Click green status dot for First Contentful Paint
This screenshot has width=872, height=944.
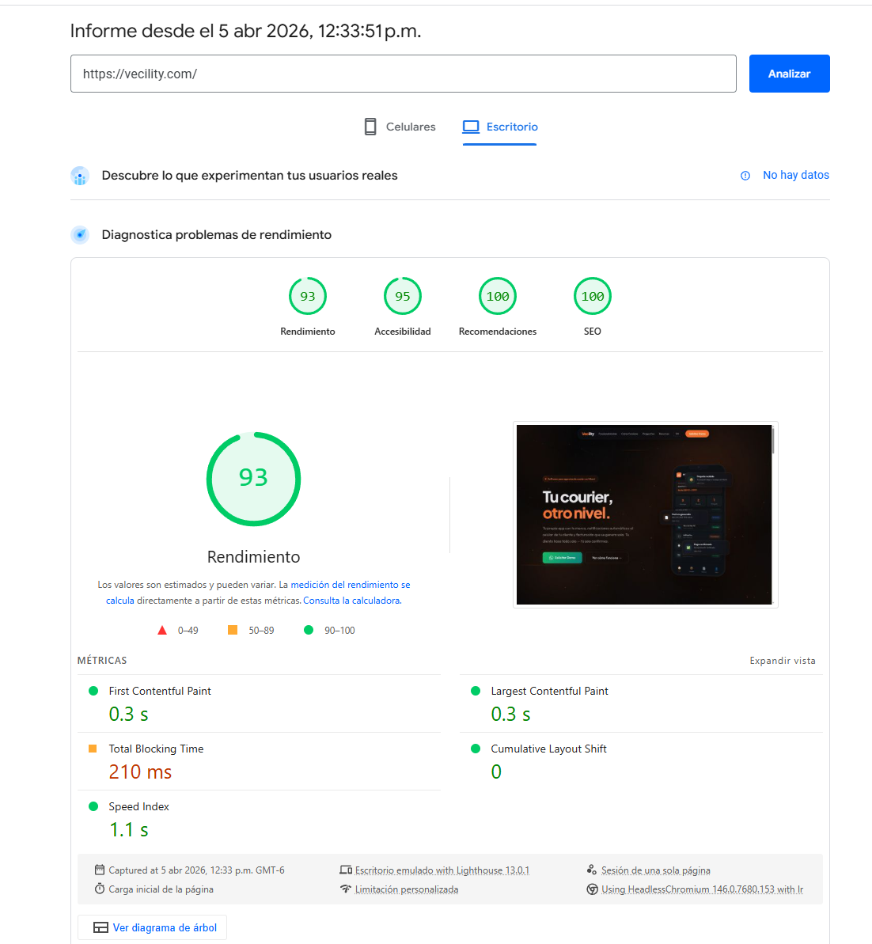pos(93,691)
